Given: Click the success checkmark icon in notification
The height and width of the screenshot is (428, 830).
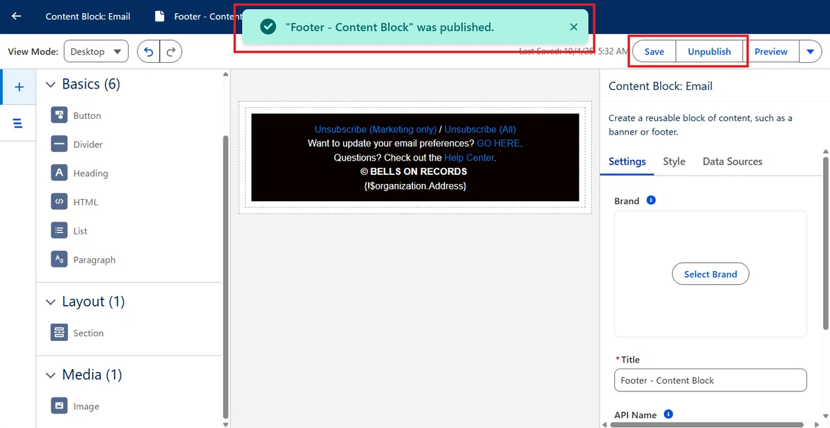Looking at the screenshot, I should [x=268, y=27].
